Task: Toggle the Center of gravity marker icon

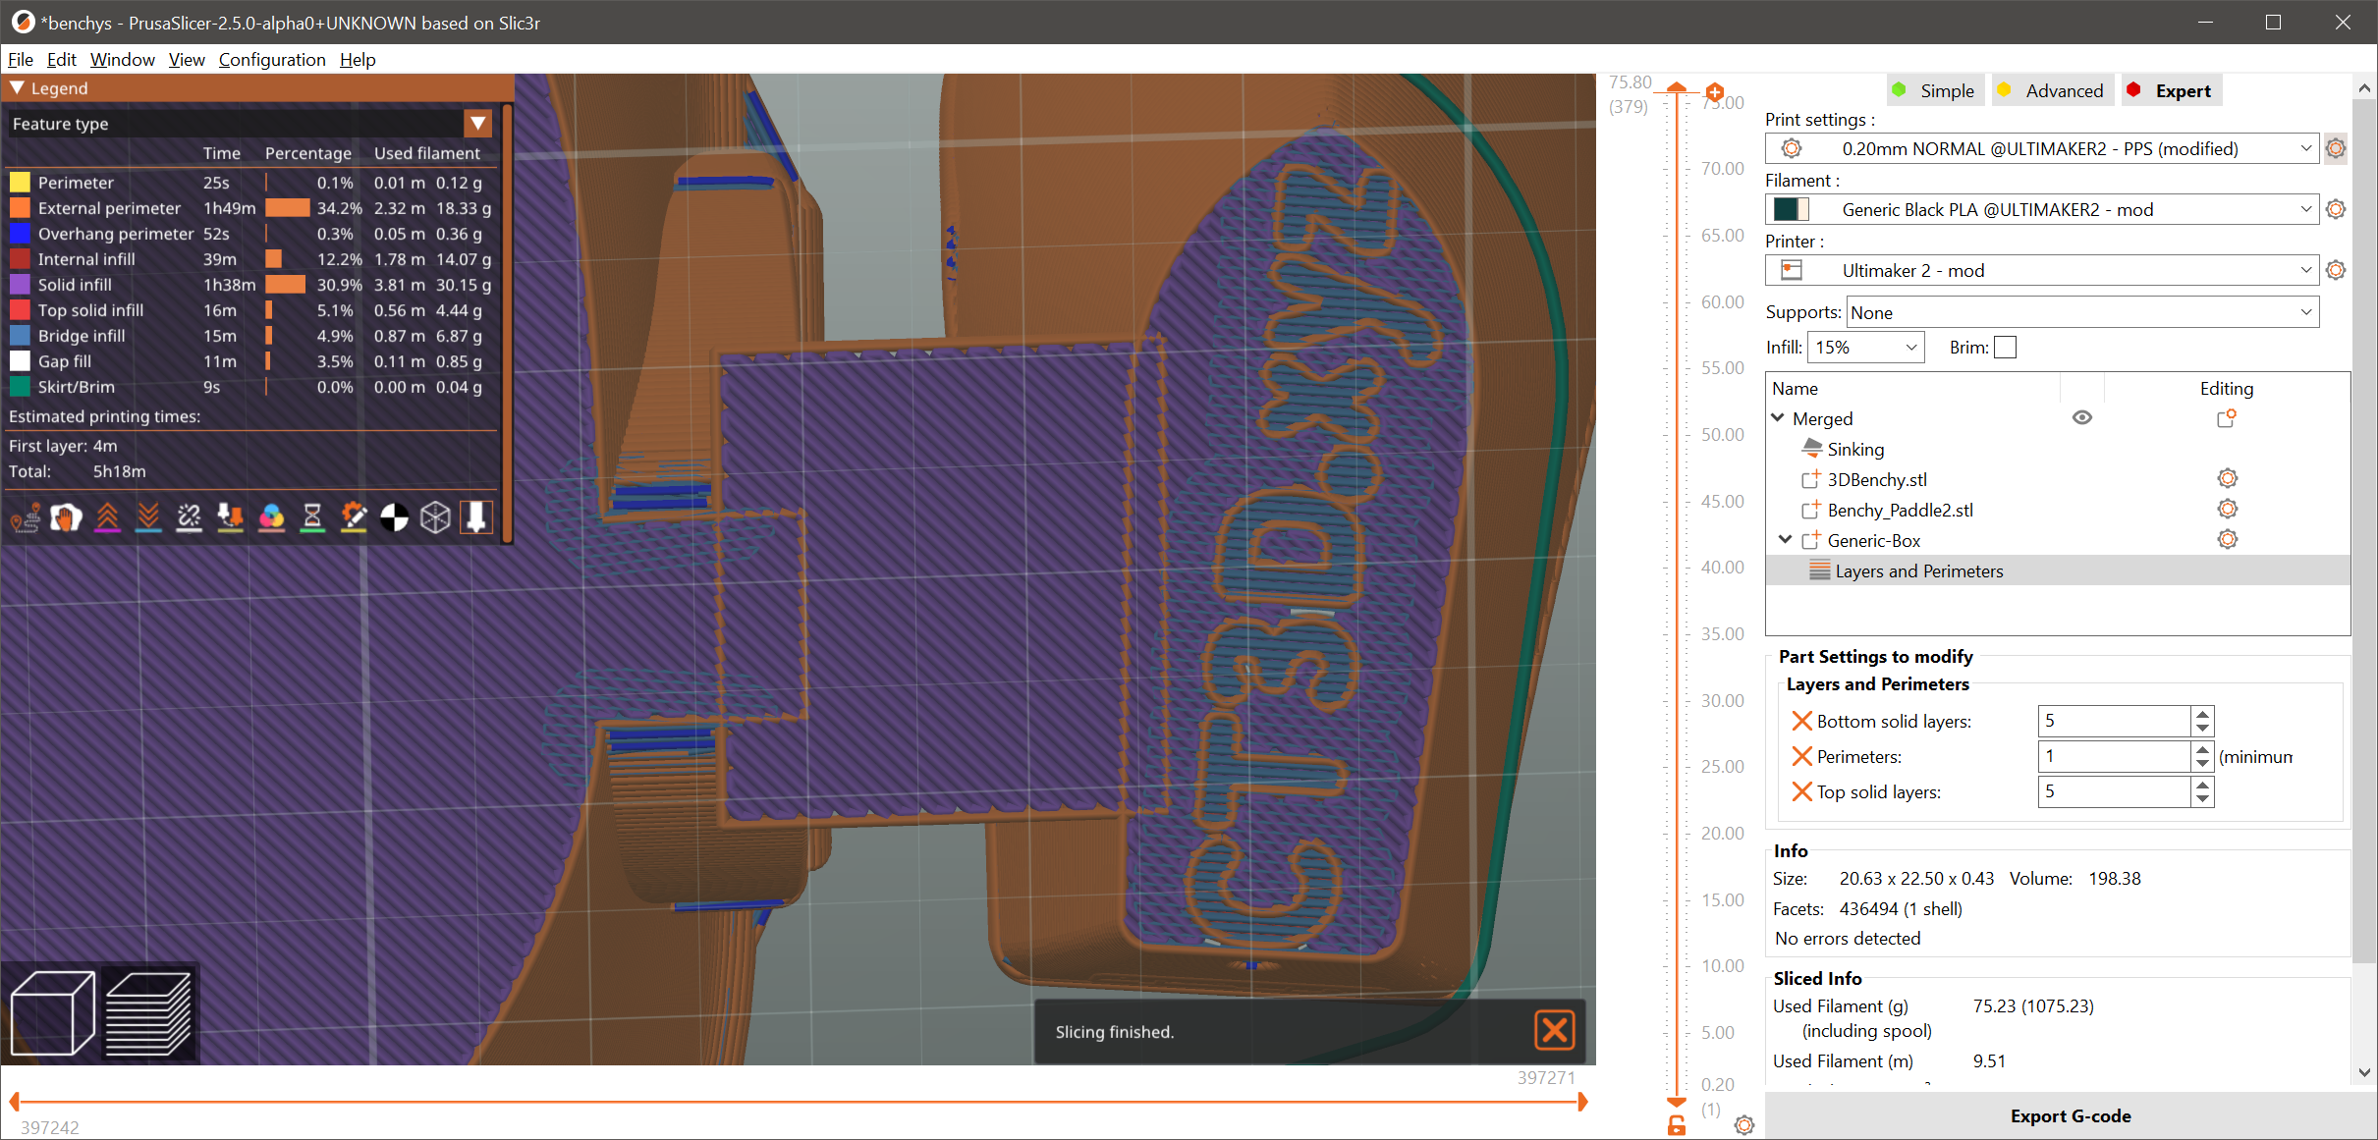Action: coord(394,517)
